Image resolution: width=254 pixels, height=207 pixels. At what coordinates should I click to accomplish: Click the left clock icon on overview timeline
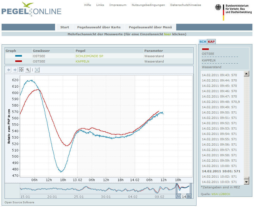coord(178,196)
